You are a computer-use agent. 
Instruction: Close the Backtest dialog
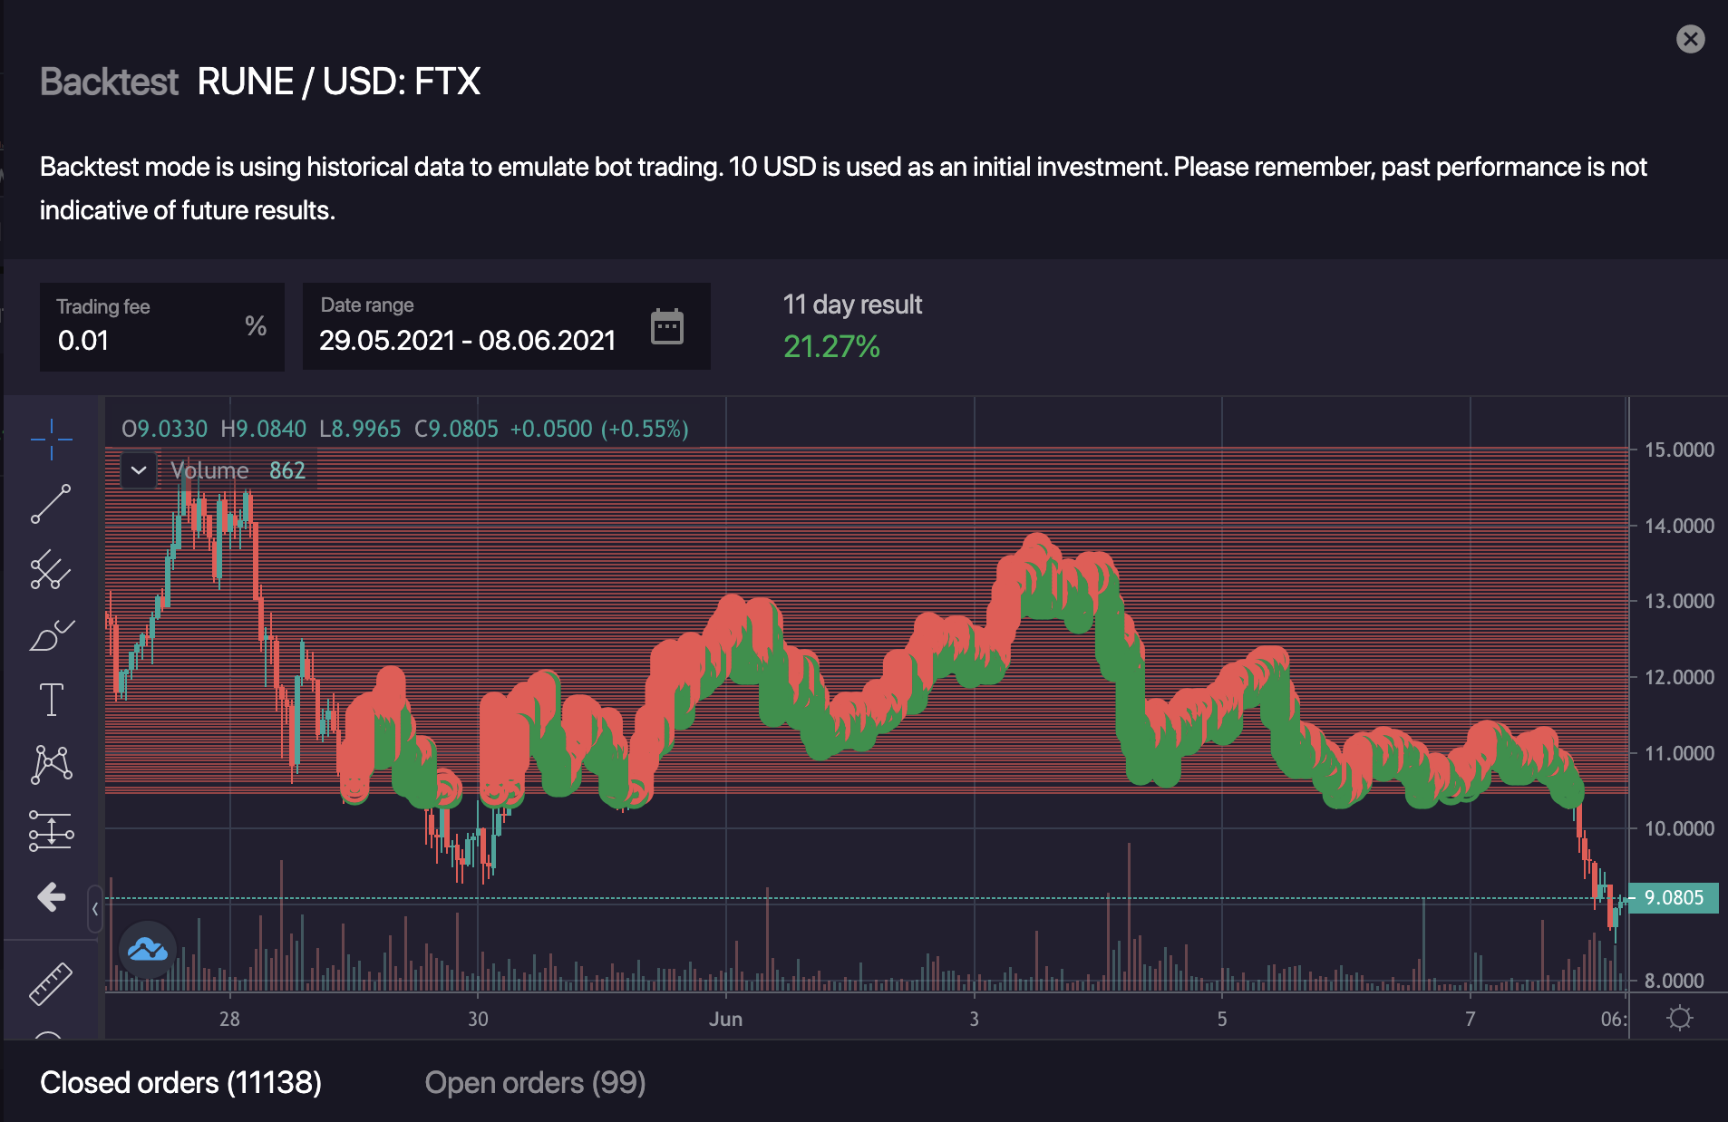pyautogui.click(x=1690, y=39)
